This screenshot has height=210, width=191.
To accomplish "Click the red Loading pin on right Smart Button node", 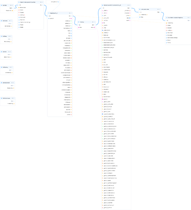I will tap(167, 30).
